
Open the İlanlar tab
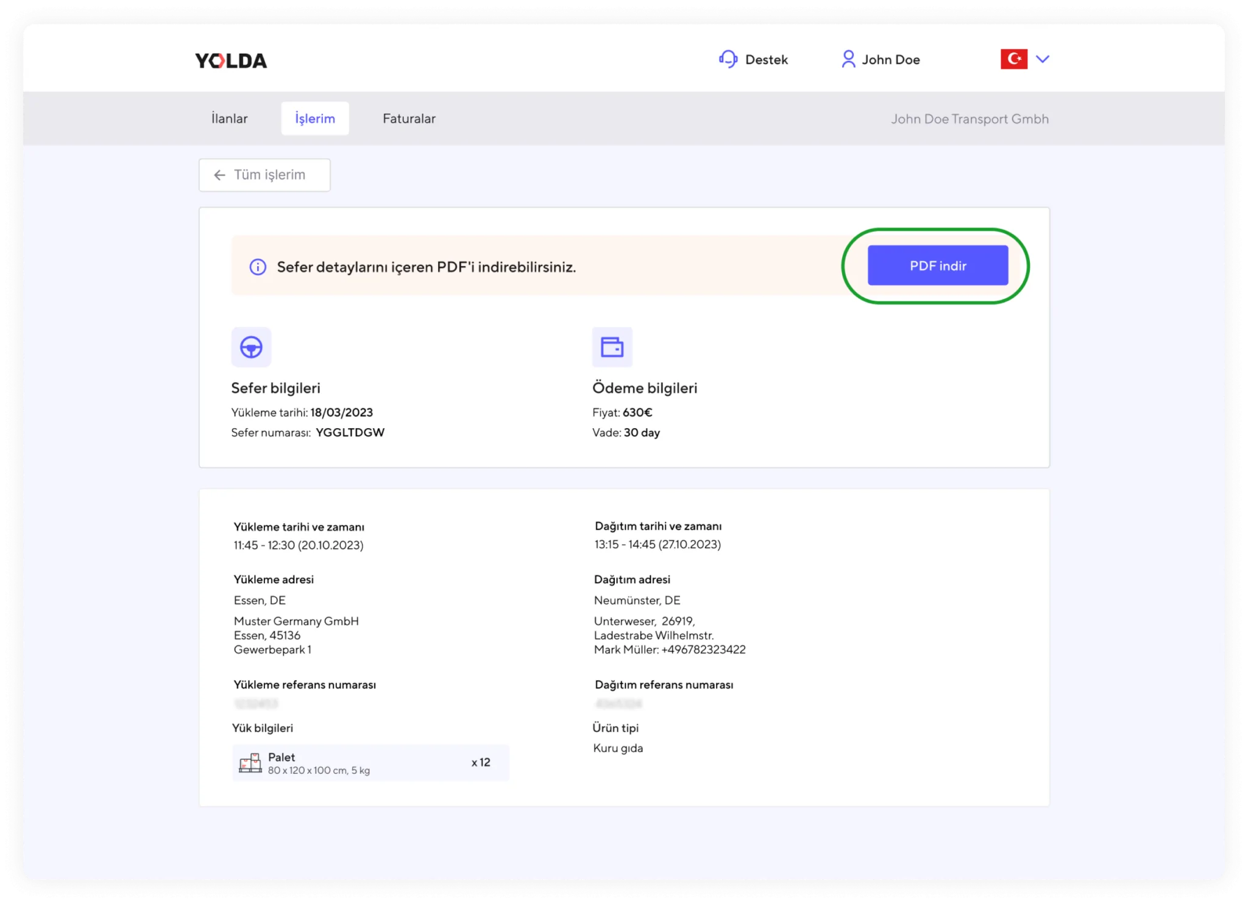(x=229, y=119)
